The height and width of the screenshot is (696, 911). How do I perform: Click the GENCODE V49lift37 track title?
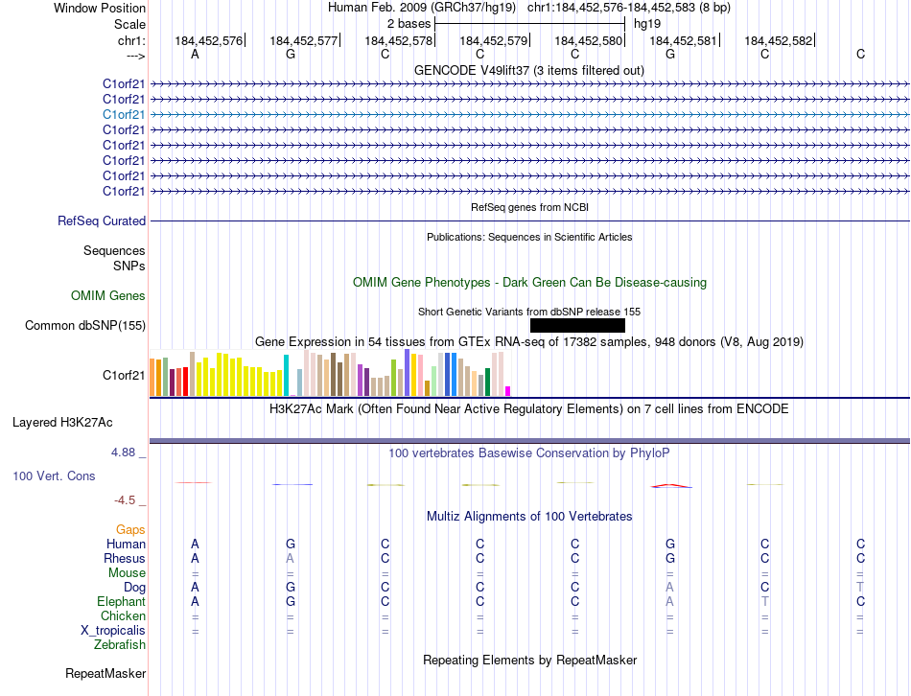529,70
